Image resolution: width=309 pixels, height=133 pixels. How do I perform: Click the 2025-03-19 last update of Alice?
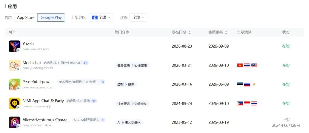point(219,122)
